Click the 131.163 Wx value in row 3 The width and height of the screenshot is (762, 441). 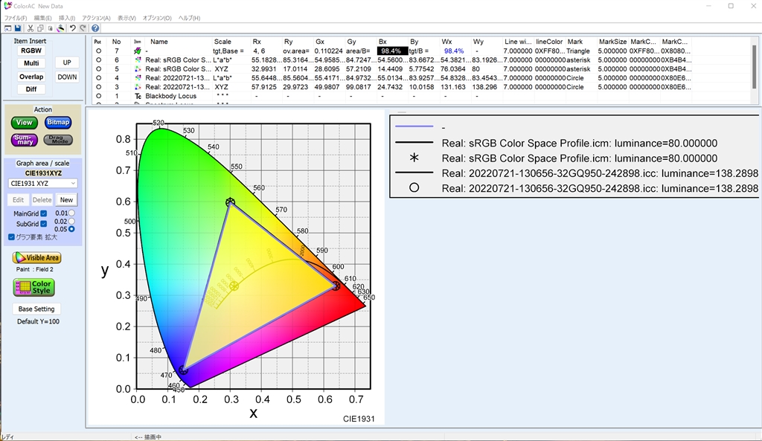tap(453, 87)
